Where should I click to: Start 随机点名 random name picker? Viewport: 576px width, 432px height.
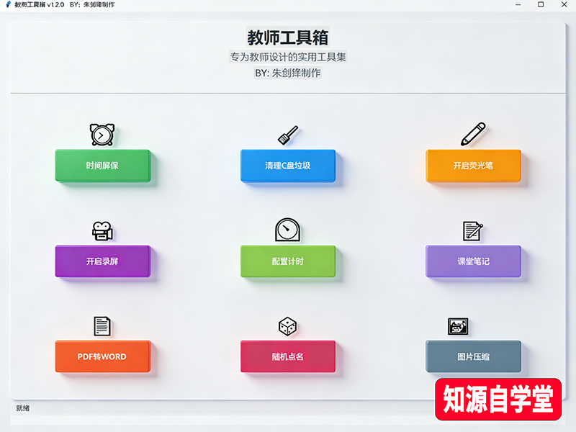(288, 356)
